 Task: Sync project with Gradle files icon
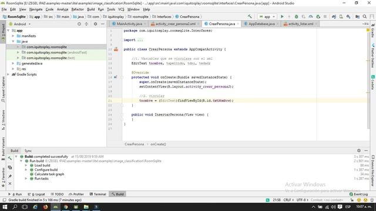[x=334, y=16]
